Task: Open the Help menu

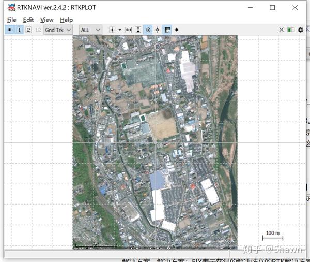Action: click(x=66, y=20)
